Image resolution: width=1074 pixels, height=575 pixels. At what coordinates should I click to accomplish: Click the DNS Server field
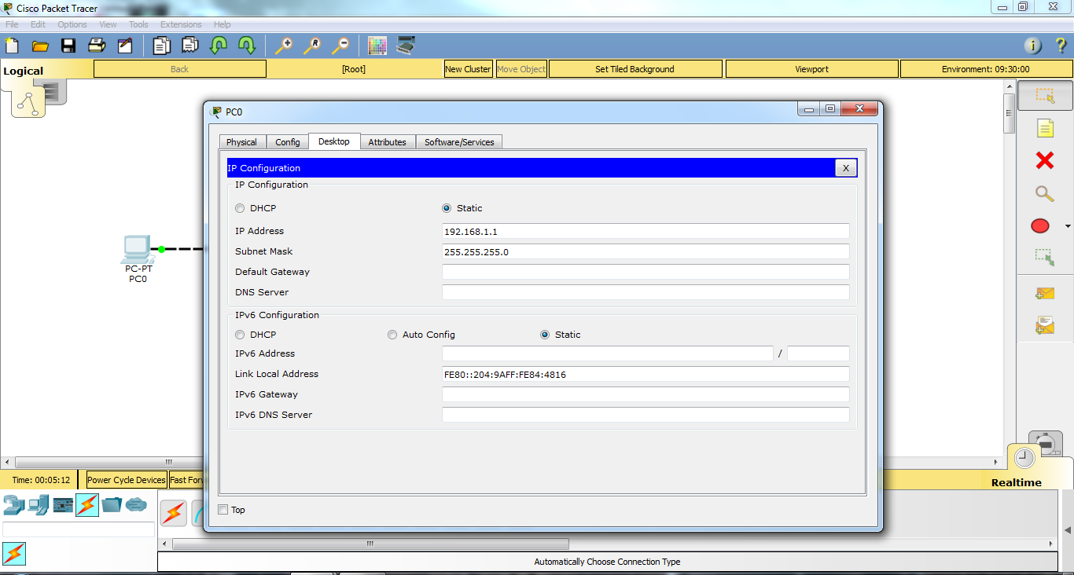tap(646, 292)
